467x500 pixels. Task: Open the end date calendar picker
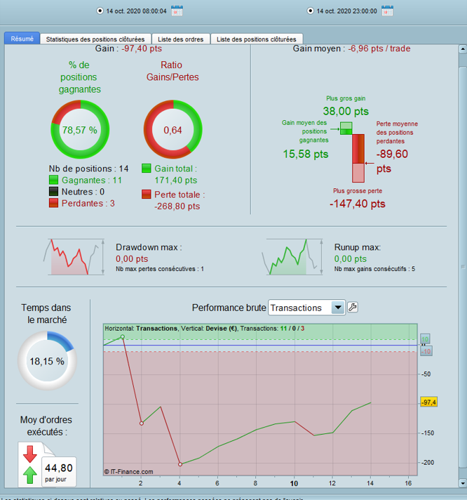click(388, 11)
